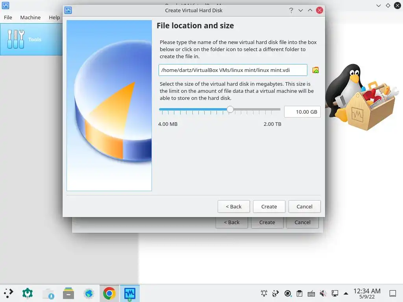Viewport: 403px width, 302px height.
Task: Open the notifications bell in system tray
Action: (264, 293)
